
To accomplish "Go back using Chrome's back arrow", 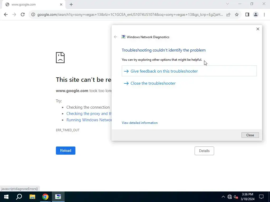I will (x=6, y=14).
